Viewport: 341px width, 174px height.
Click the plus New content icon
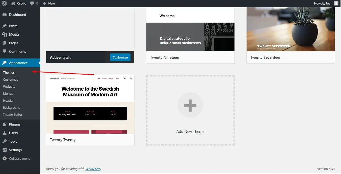coord(44,4)
